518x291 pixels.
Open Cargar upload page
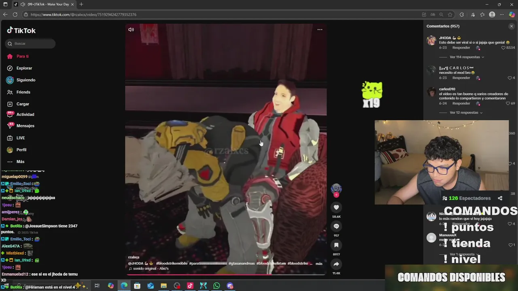(x=23, y=104)
